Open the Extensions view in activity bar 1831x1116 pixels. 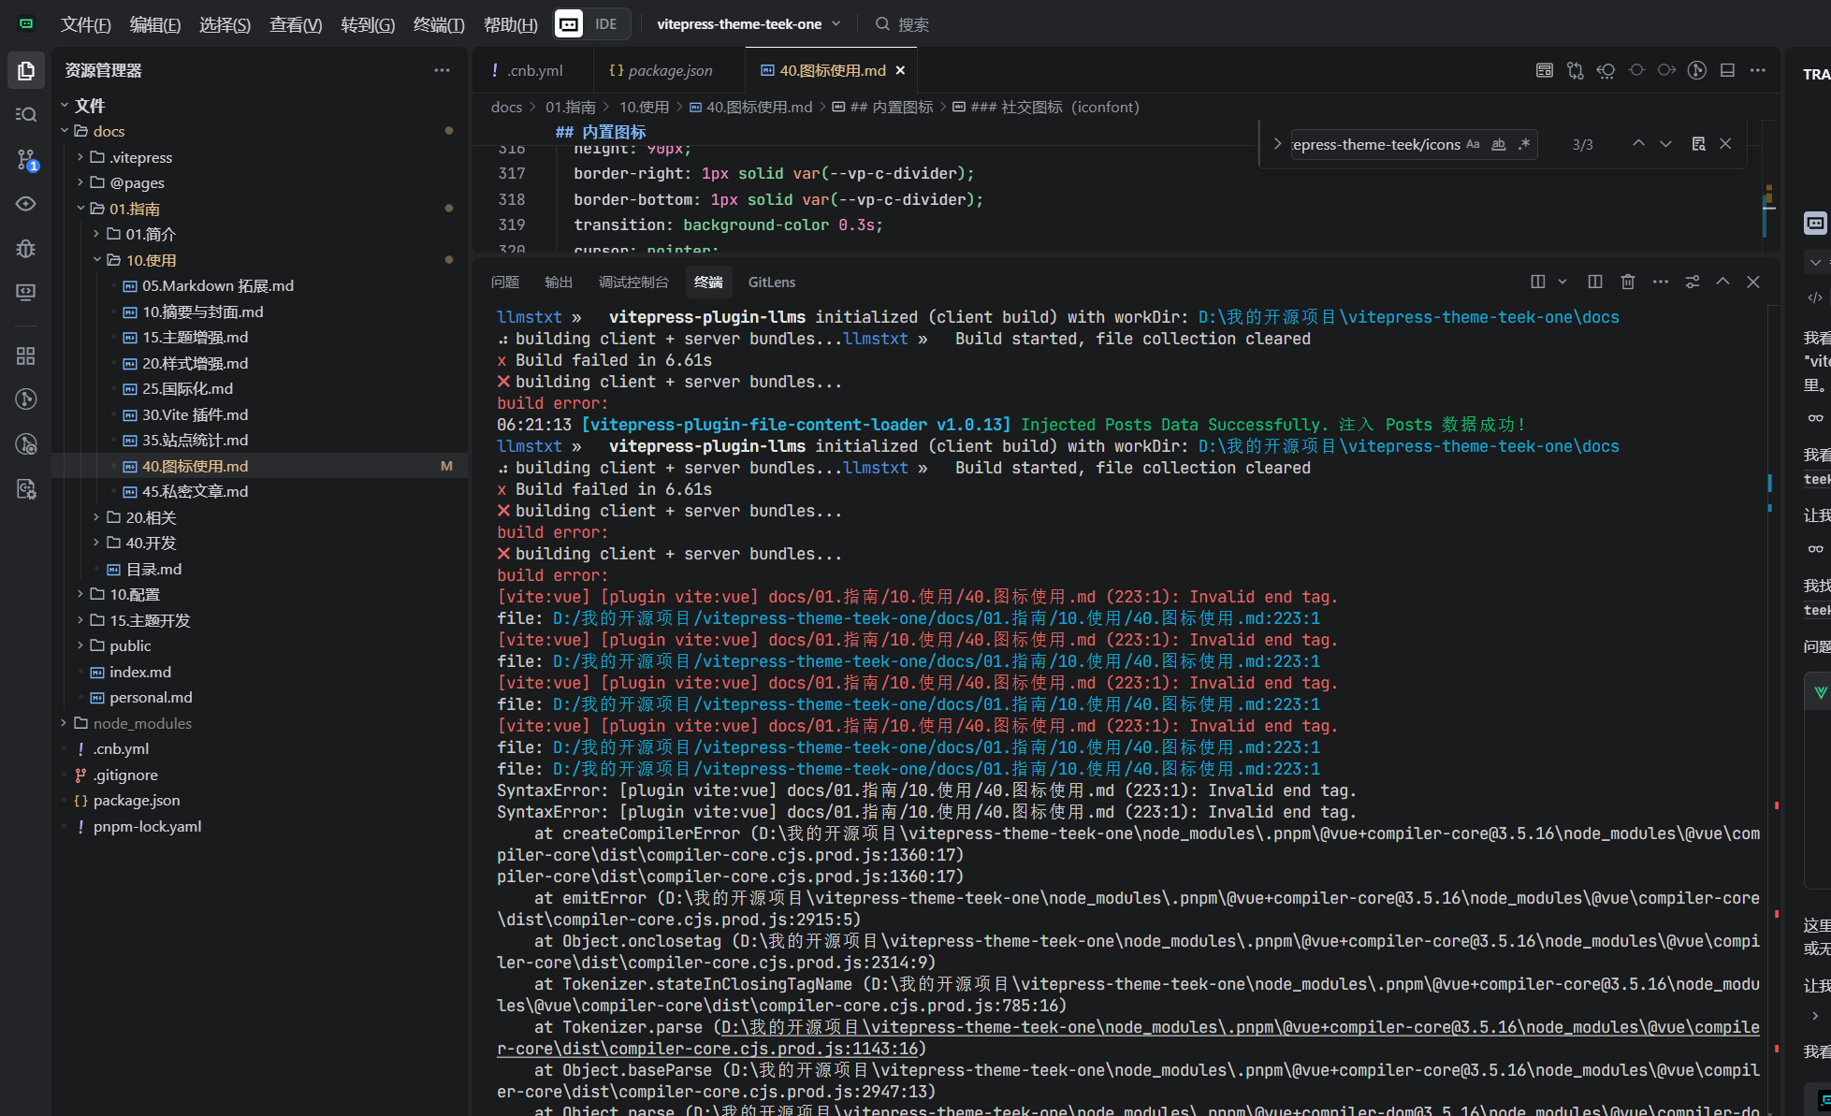click(x=26, y=355)
